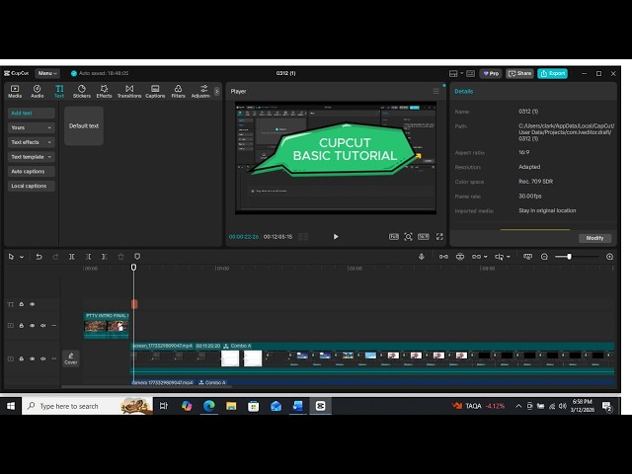The height and width of the screenshot is (474, 632).
Task: Toggle auto snapping
Action: coord(460,257)
